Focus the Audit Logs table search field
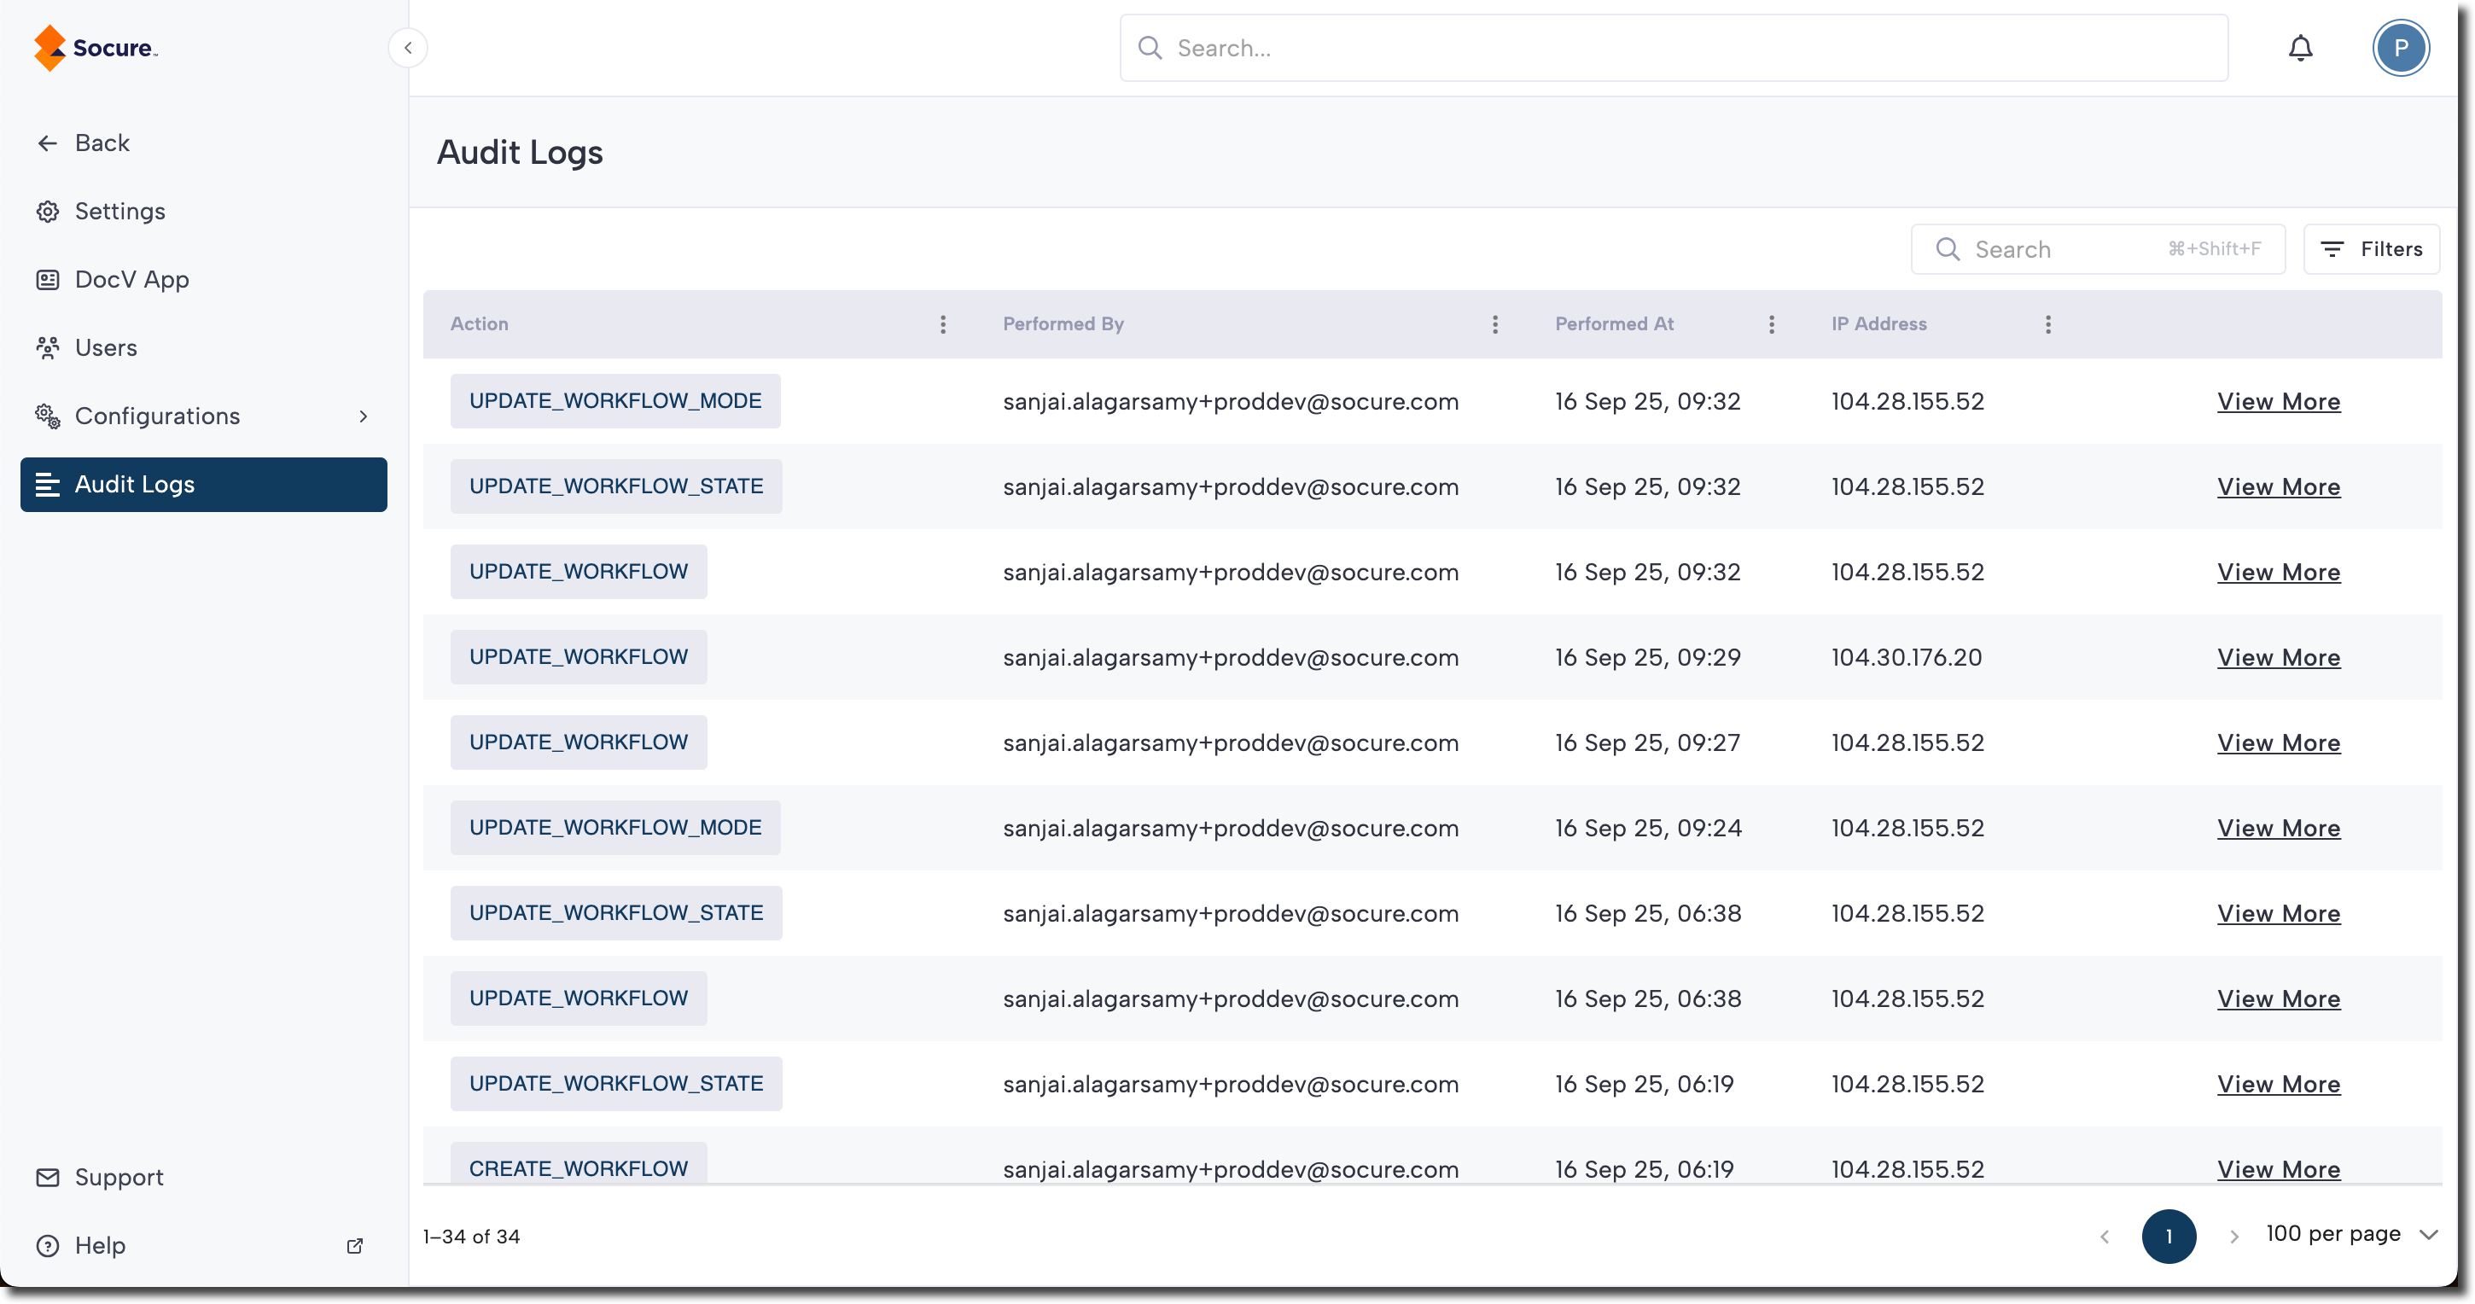 tap(2065, 250)
